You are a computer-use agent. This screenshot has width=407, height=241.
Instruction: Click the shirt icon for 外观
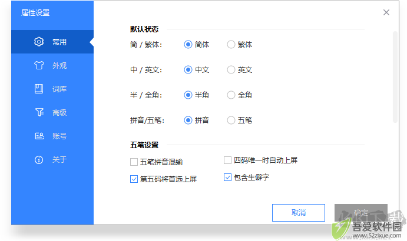[x=39, y=65]
